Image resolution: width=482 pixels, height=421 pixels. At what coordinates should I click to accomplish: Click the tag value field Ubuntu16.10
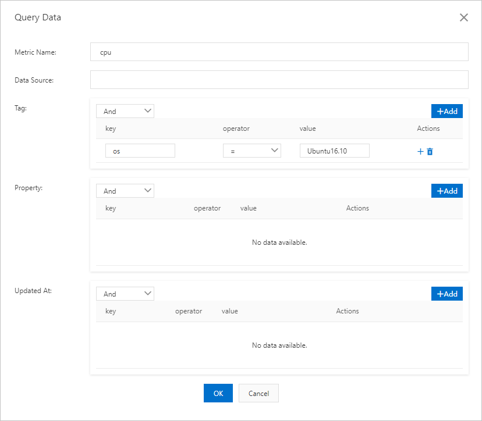[334, 151]
